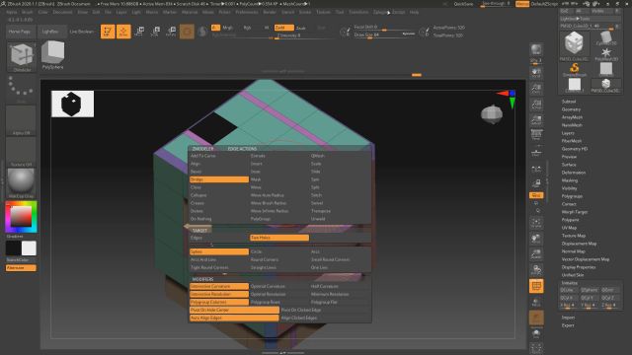Image resolution: width=632 pixels, height=355 pixels.
Task: Expand the Polygroups section
Action: tap(572, 196)
